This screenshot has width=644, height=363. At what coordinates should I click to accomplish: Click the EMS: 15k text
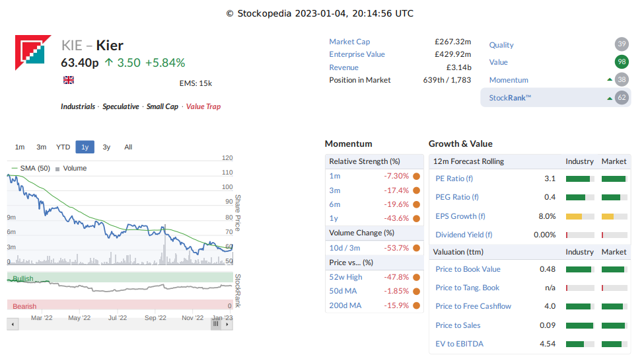coord(196,83)
